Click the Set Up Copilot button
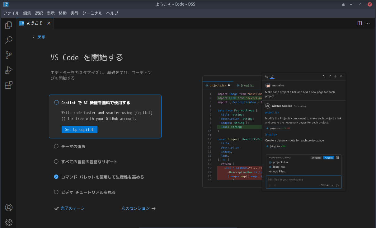Screen dimensions: 376x228 [x=79, y=129]
